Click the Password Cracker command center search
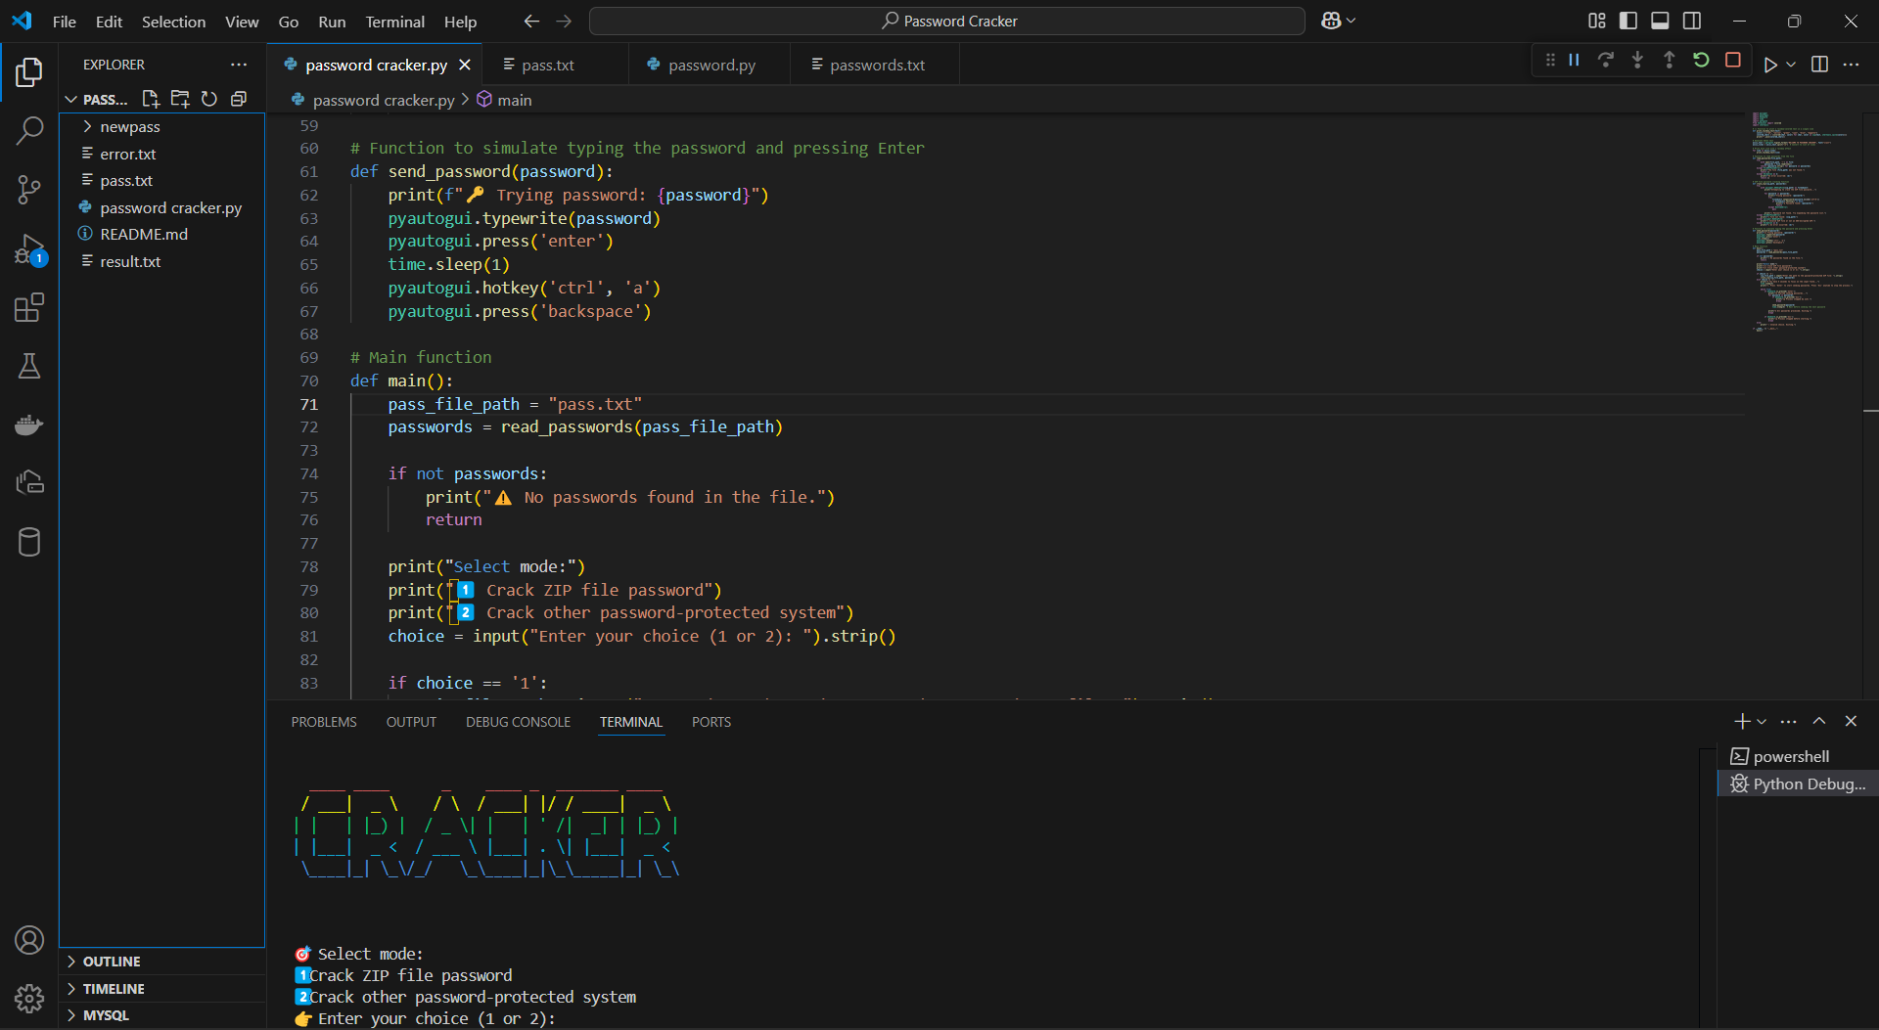The width and height of the screenshot is (1879, 1030). pyautogui.click(x=946, y=21)
